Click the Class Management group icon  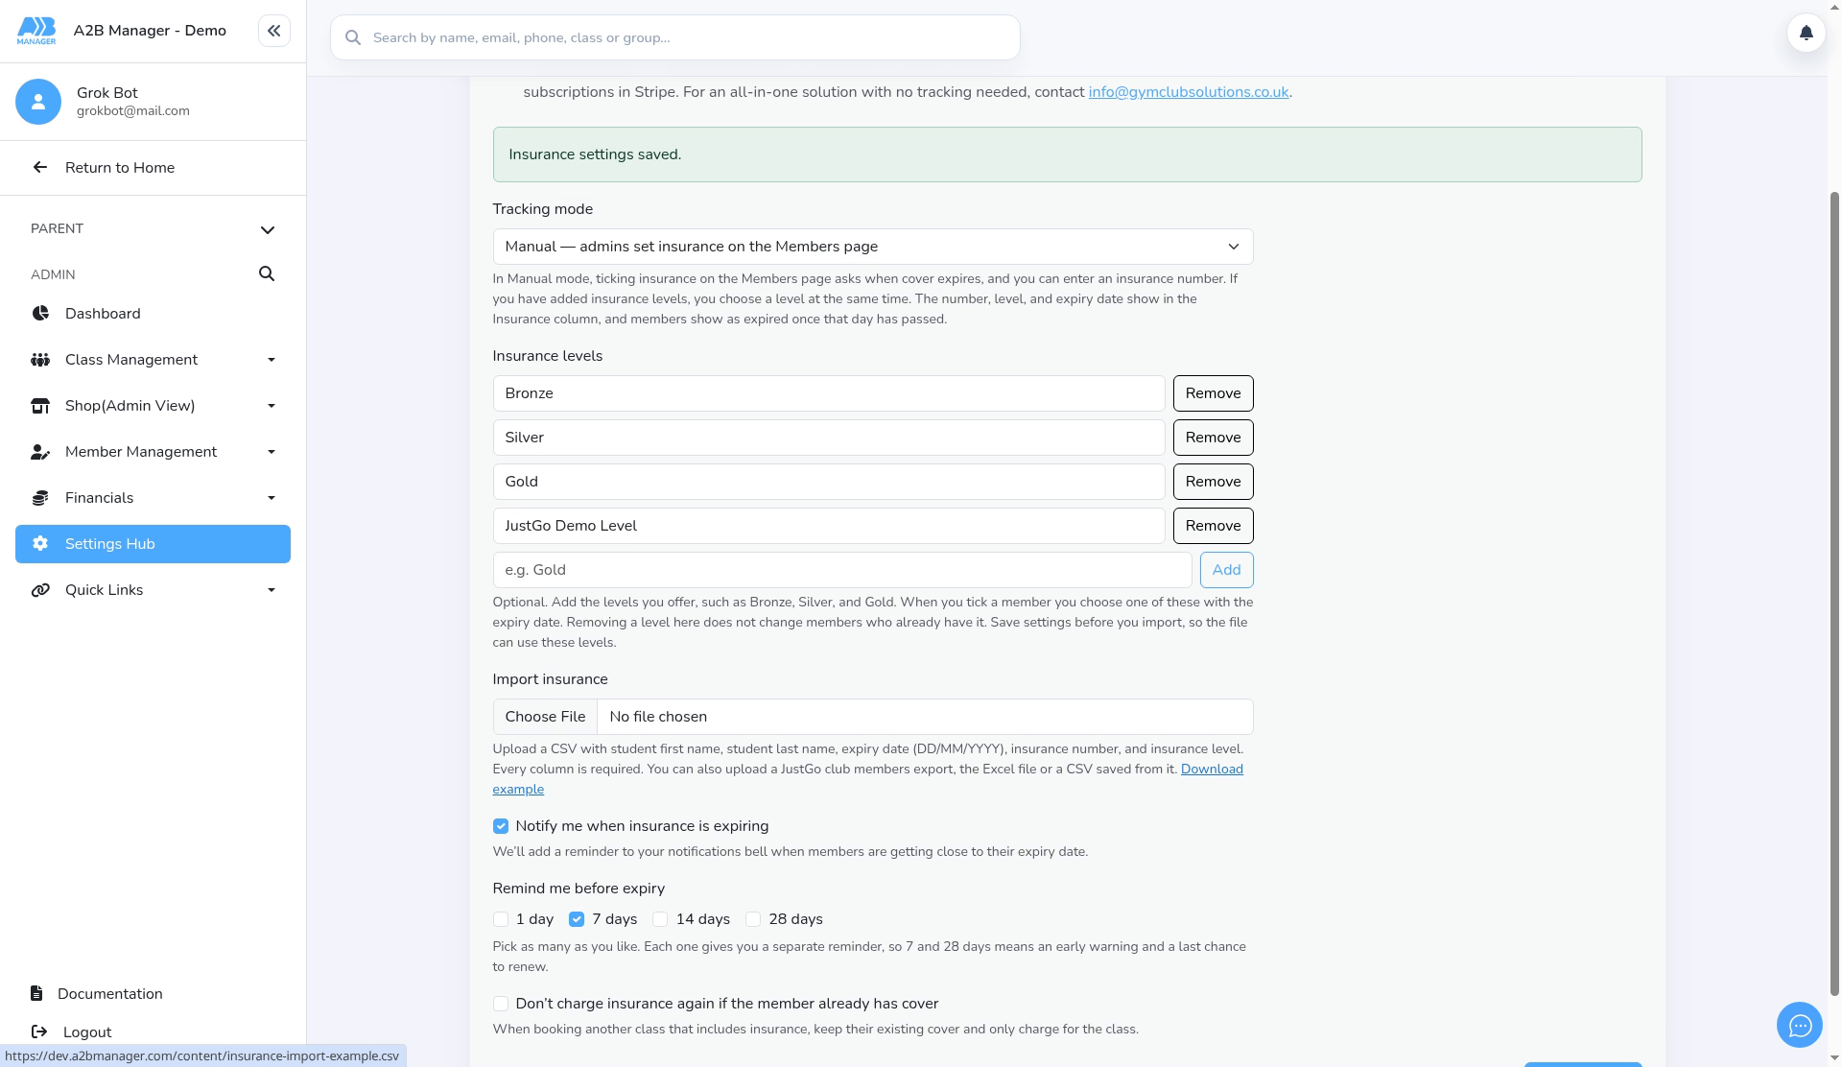pyautogui.click(x=40, y=360)
